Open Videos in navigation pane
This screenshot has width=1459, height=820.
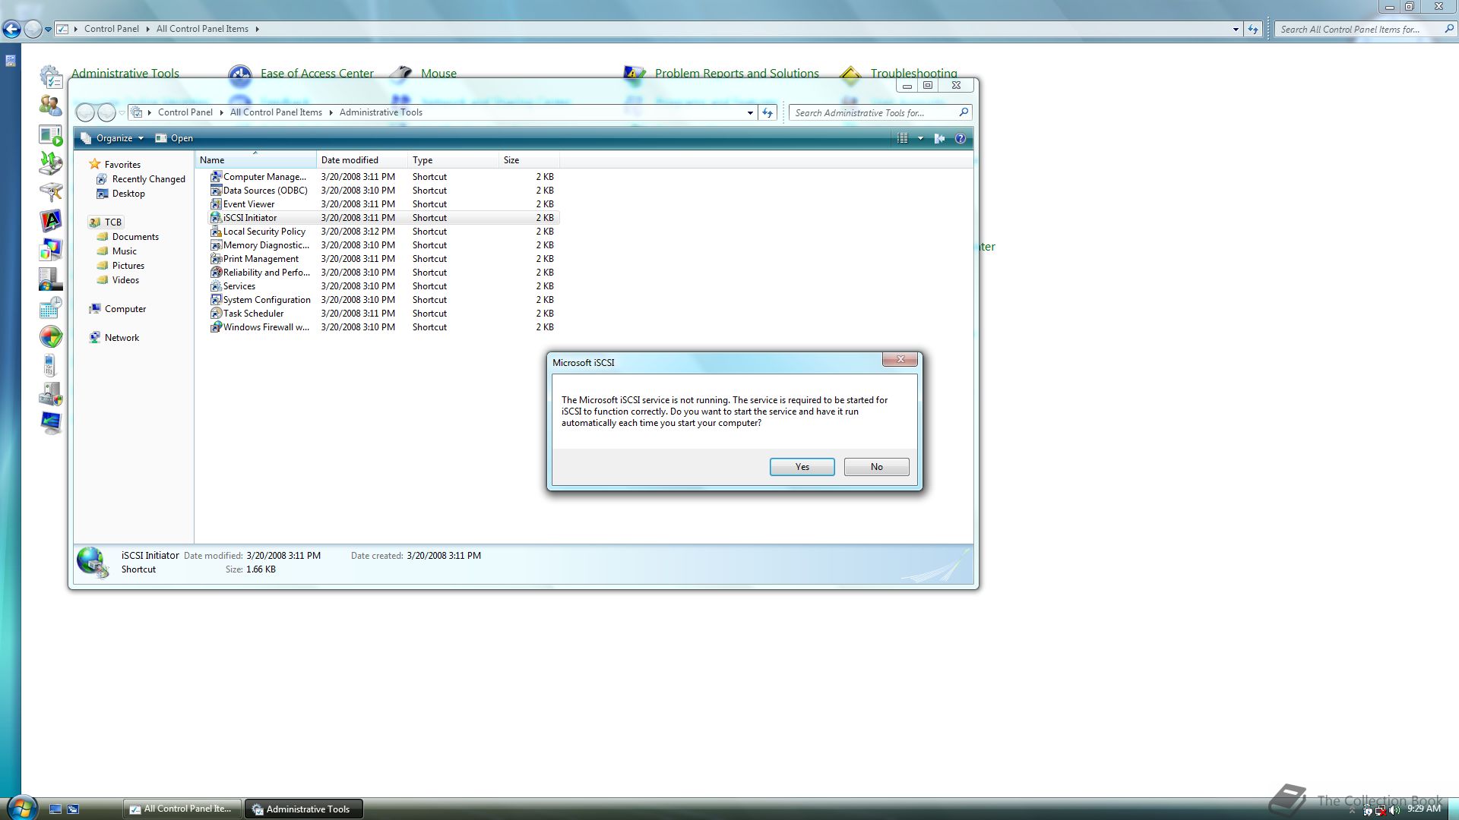point(118,280)
